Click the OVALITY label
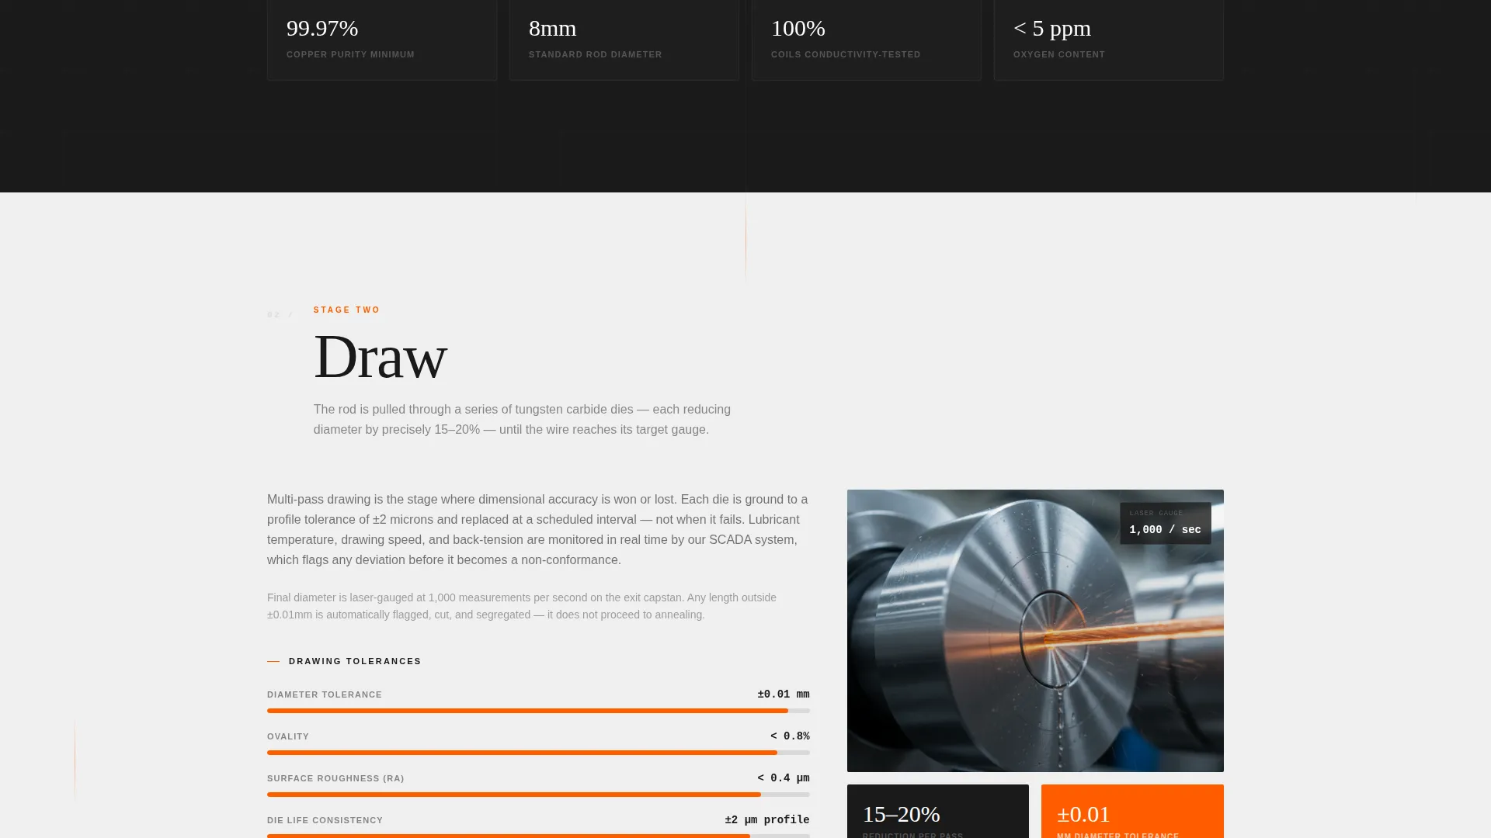The height and width of the screenshot is (838, 1491). [288, 736]
